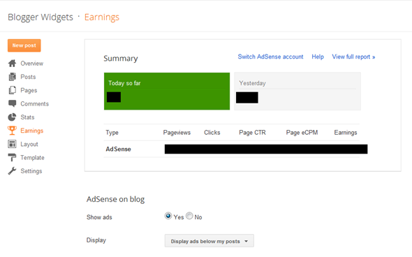Open the Settings section

31,171
